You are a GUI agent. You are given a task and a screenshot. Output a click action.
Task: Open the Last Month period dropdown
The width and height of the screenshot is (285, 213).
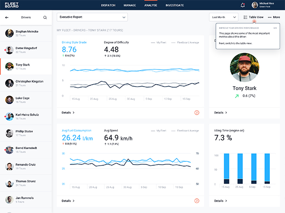coord(224,17)
